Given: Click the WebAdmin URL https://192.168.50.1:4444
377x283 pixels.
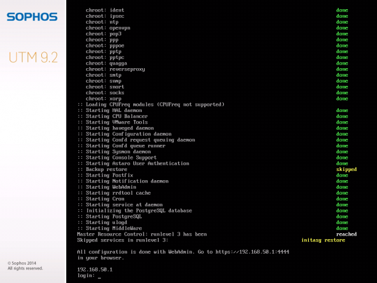Looking at the screenshot, I should (252, 252).
